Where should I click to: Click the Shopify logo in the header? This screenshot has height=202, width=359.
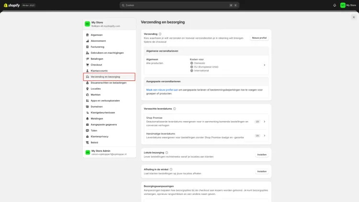point(11,5)
